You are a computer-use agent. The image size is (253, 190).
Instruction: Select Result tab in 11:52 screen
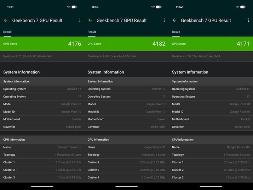176,32
